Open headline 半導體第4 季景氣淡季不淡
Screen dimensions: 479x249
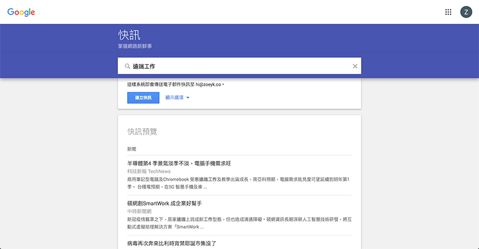tap(179, 163)
